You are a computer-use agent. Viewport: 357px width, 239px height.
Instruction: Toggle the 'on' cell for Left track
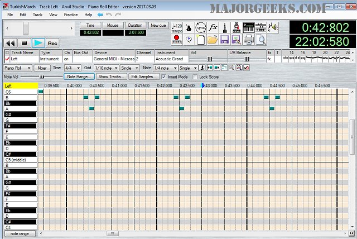click(67, 59)
